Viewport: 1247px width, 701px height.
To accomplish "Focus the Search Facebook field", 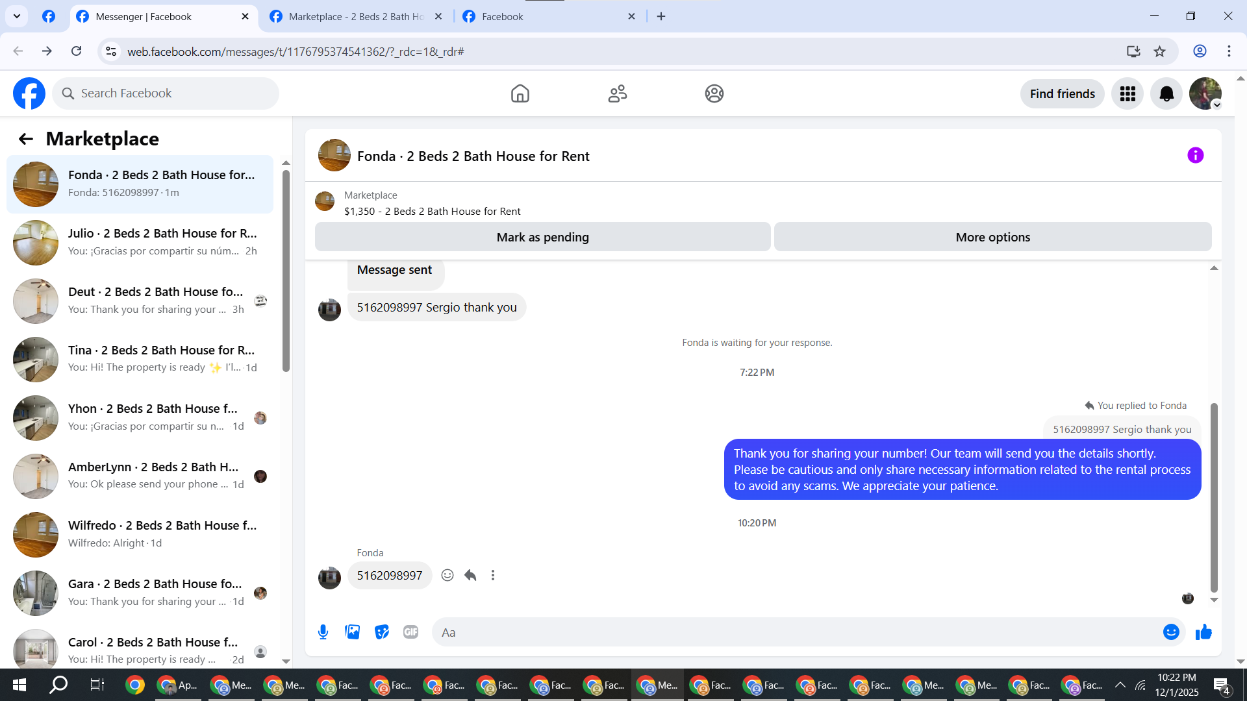I will coord(166,93).
